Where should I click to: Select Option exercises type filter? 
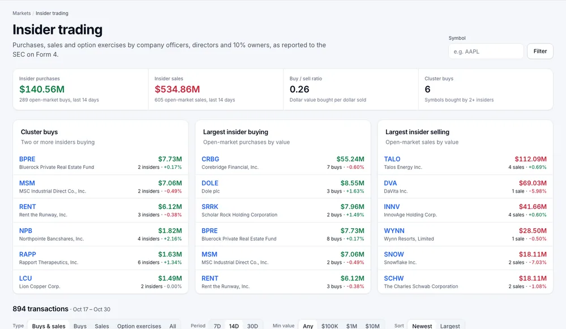click(x=139, y=326)
